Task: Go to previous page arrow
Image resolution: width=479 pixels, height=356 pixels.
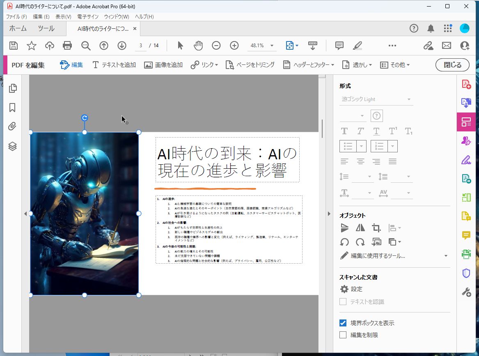Action: point(104,46)
